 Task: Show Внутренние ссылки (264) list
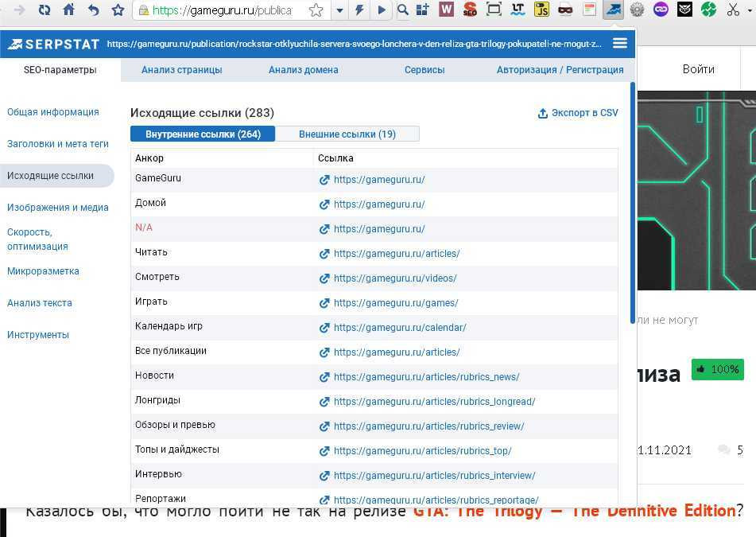pyautogui.click(x=203, y=134)
